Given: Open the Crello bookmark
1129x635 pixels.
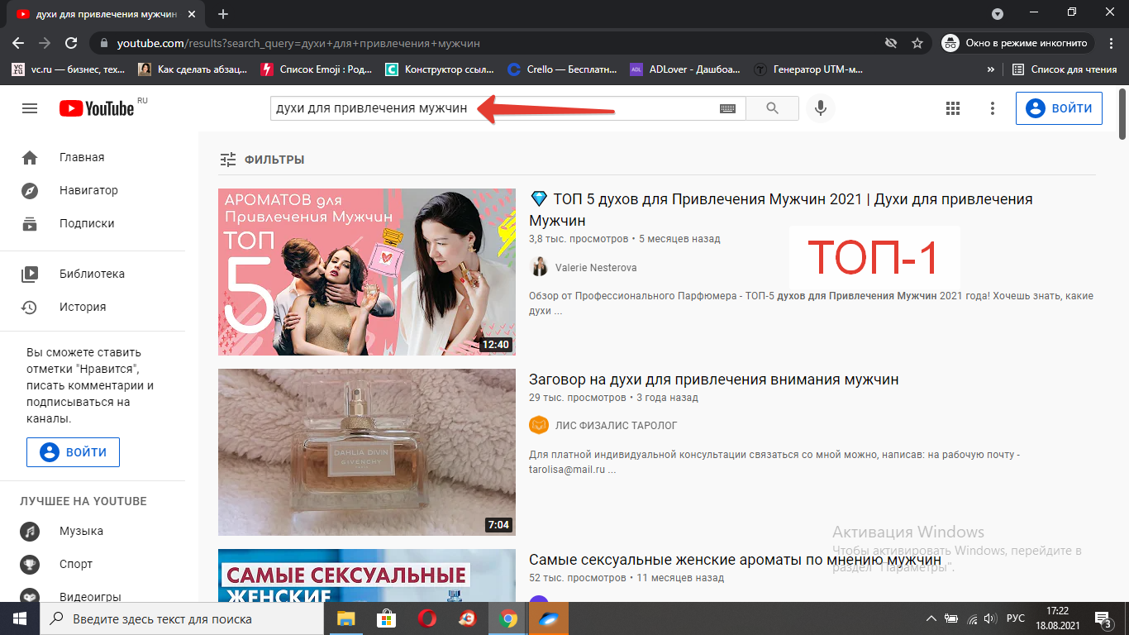Looking at the screenshot, I should pyautogui.click(x=564, y=69).
